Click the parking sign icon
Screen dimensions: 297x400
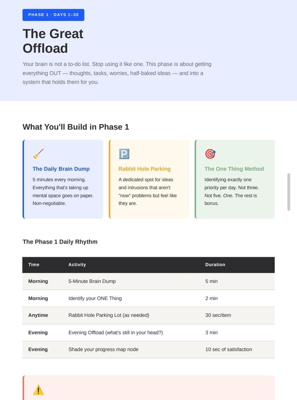coord(124,154)
